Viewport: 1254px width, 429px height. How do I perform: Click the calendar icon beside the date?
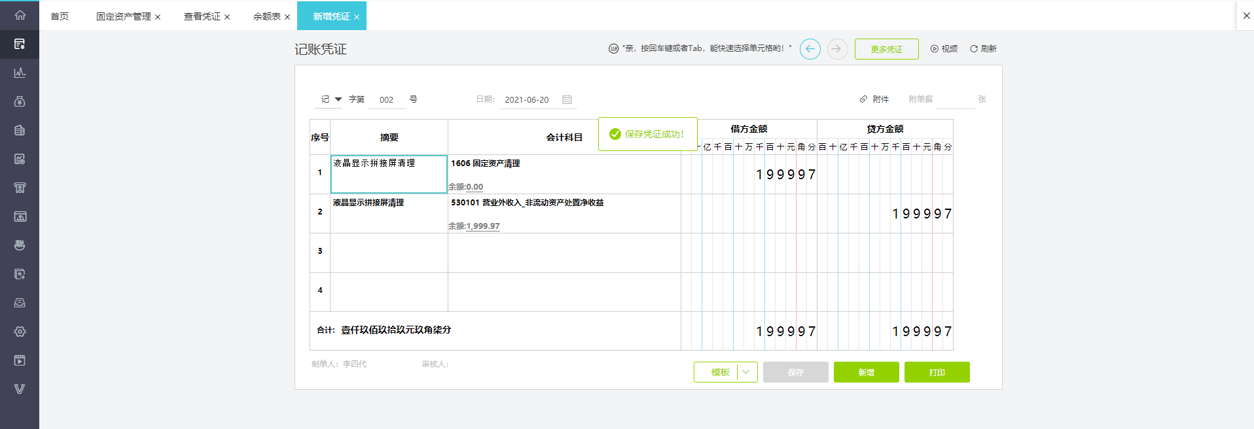(x=567, y=99)
